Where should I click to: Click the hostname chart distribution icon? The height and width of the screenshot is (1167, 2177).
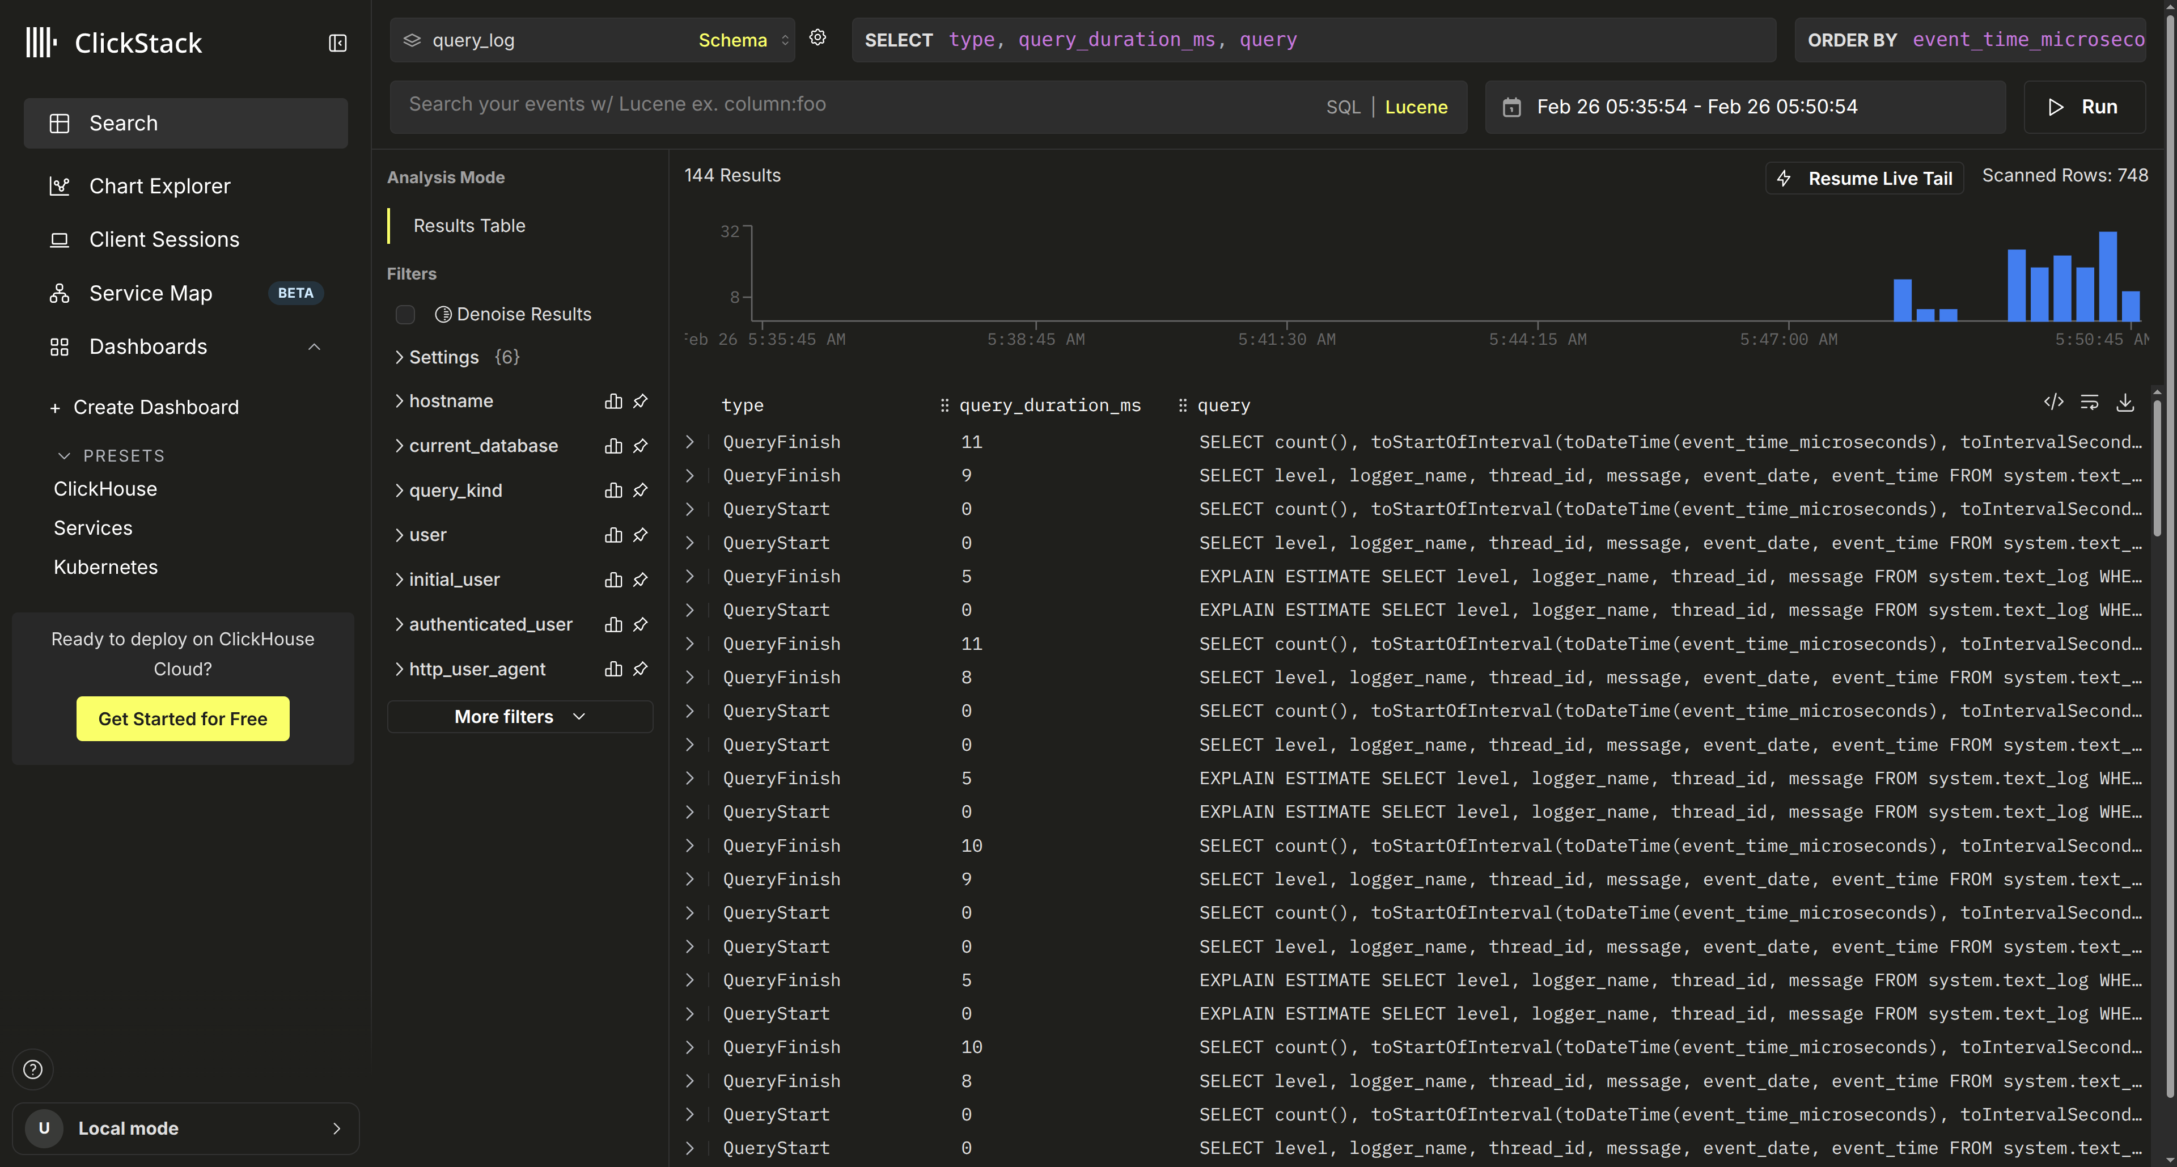point(613,401)
